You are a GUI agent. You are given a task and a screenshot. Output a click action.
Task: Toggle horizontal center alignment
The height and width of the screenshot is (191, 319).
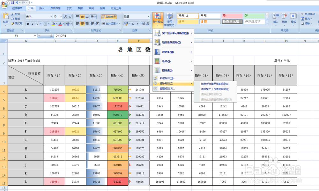[x=82, y=24]
